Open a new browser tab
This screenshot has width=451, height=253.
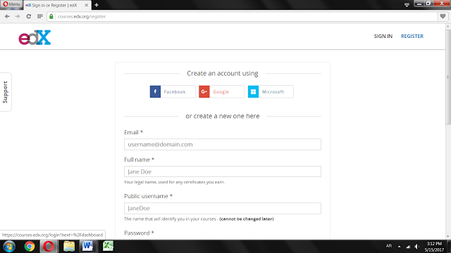tap(97, 5)
